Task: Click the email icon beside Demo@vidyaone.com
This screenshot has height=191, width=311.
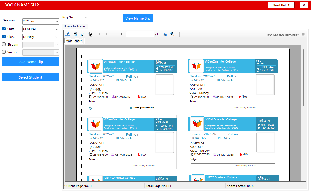Action: 131,108
